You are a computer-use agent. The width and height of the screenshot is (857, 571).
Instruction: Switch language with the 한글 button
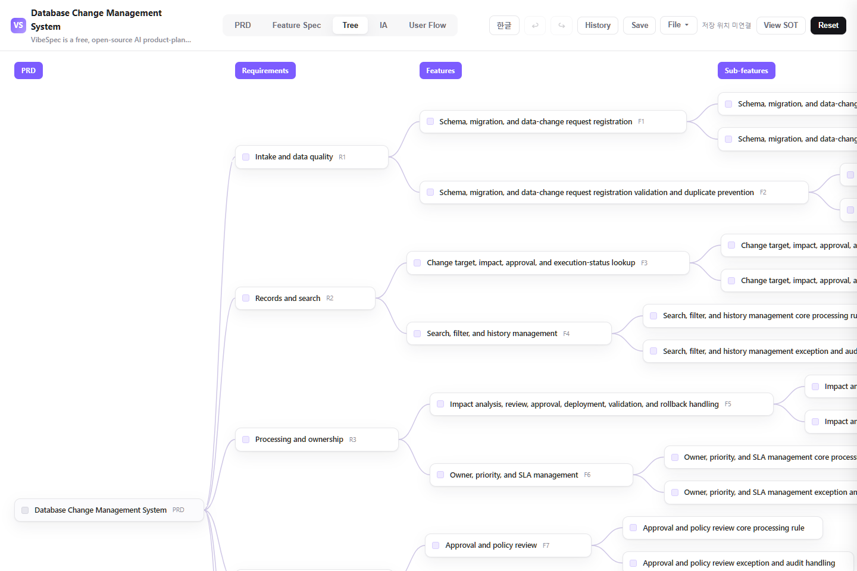(x=504, y=26)
